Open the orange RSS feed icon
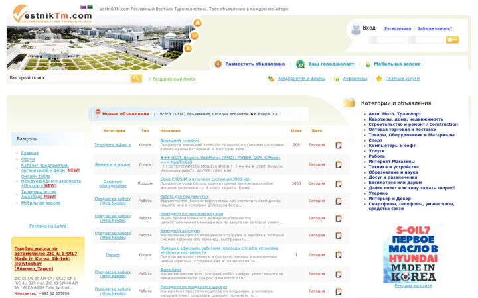This screenshot has width=478, height=298. [188, 48]
